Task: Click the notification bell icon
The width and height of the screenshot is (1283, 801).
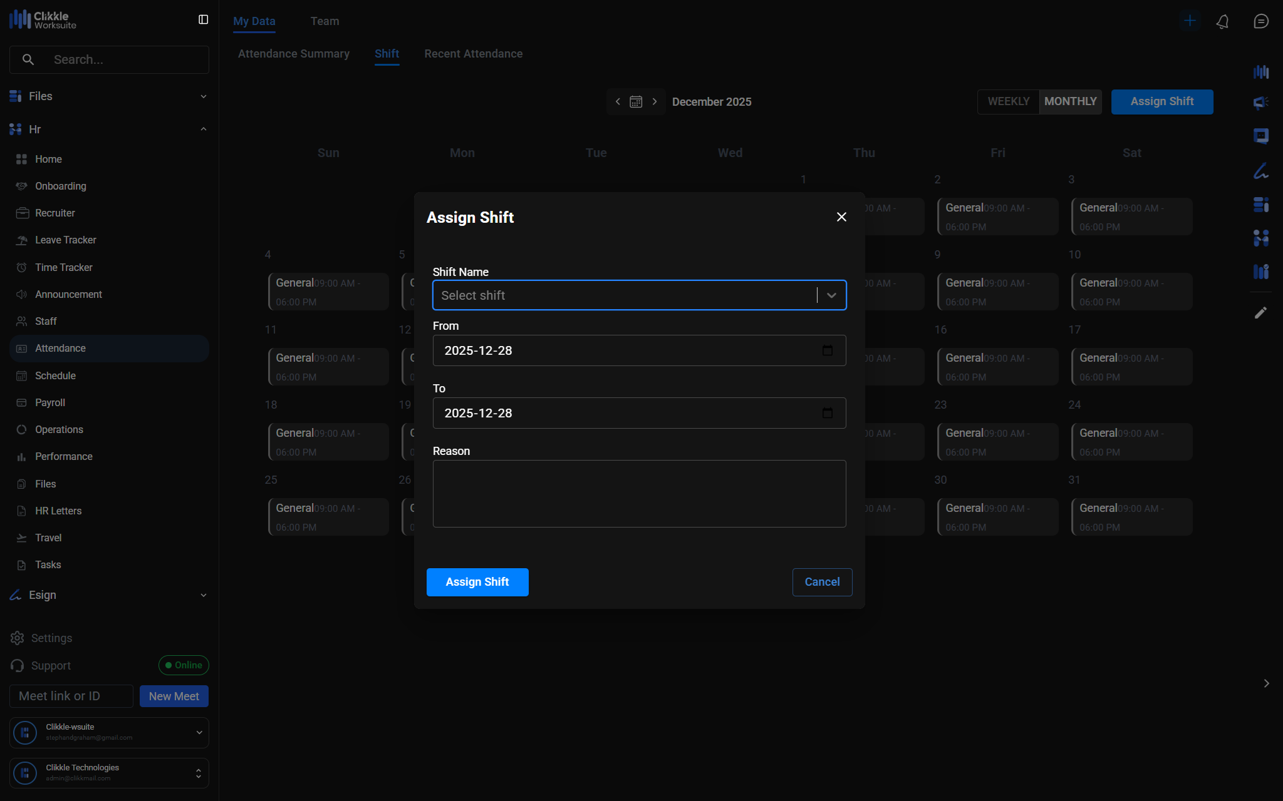Action: click(1222, 21)
